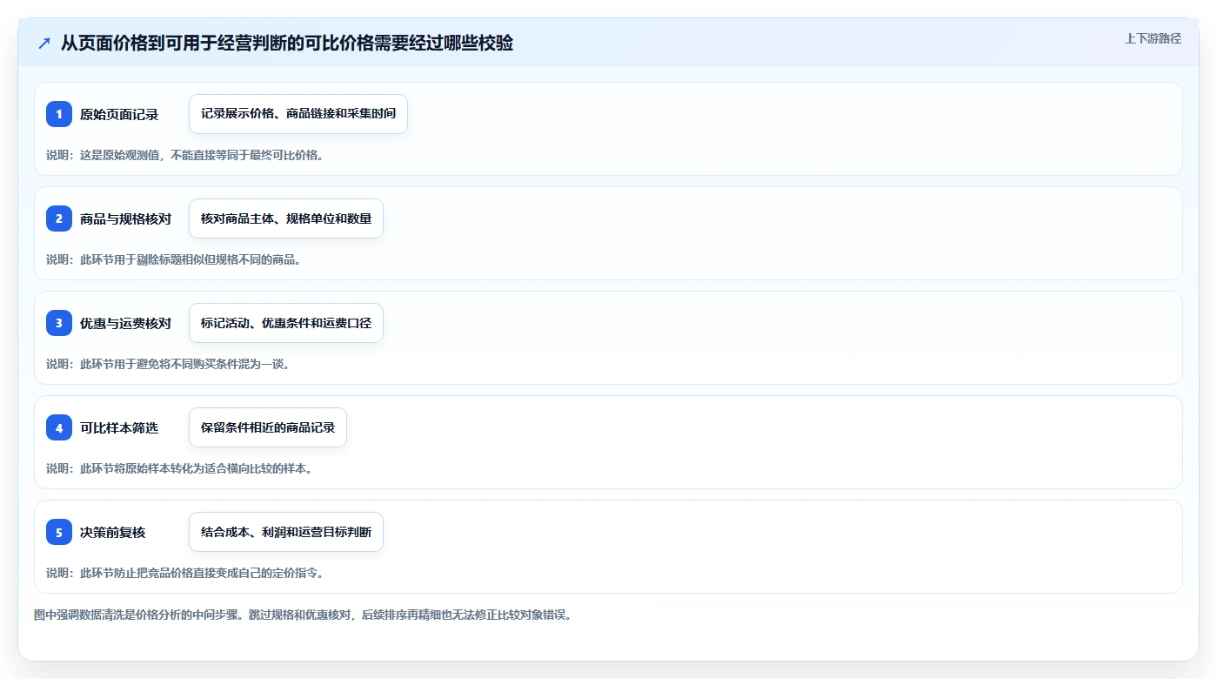The image size is (1217, 679).
Task: Select the 商品与规格核对 step title
Action: [125, 218]
